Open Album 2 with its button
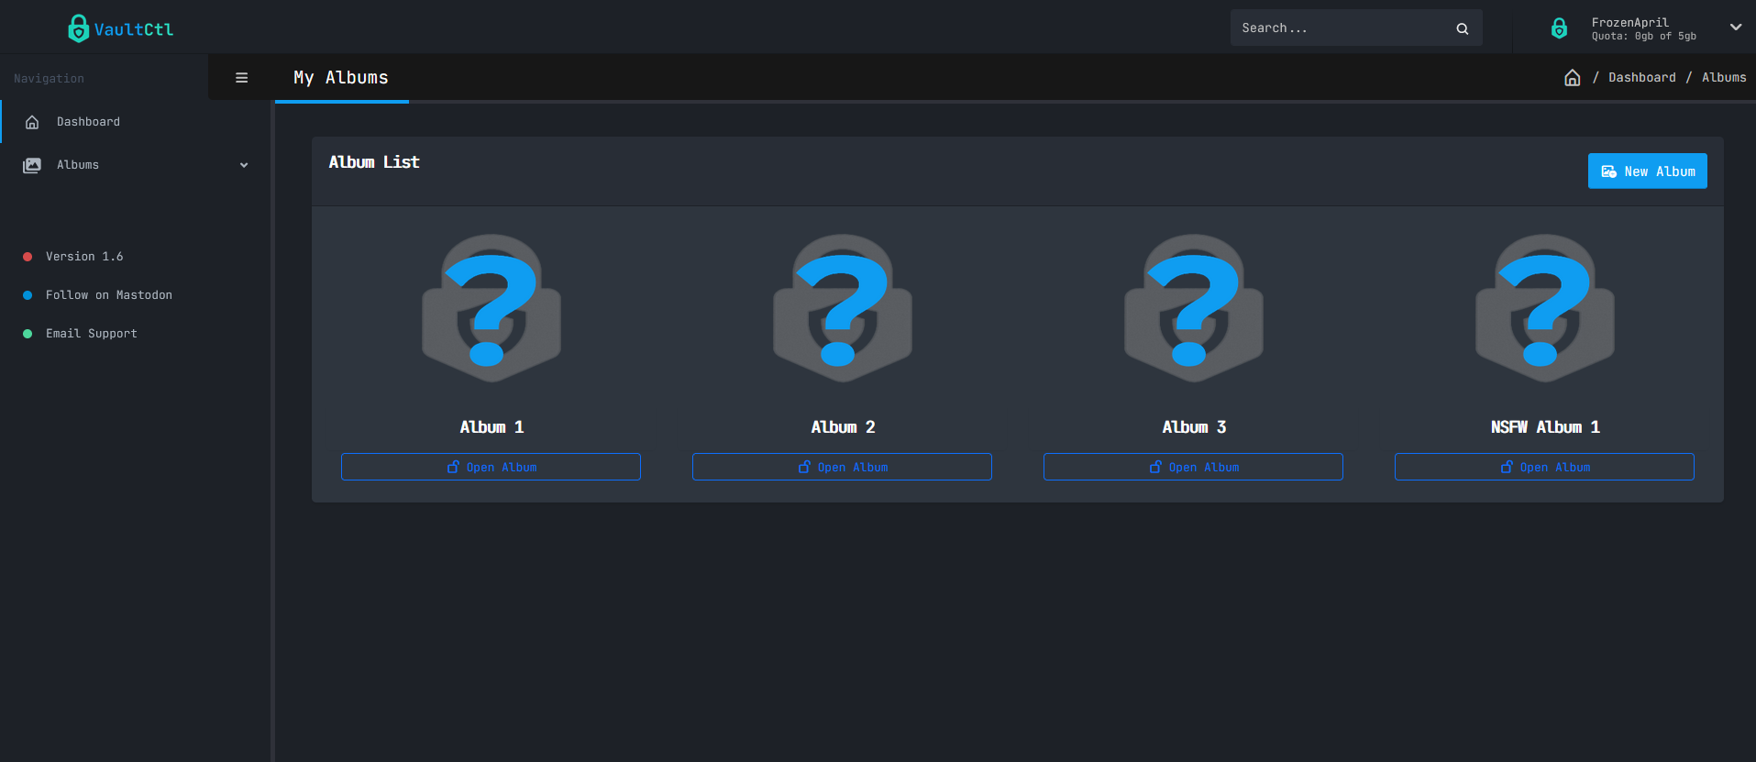The height and width of the screenshot is (762, 1756). coord(842,467)
